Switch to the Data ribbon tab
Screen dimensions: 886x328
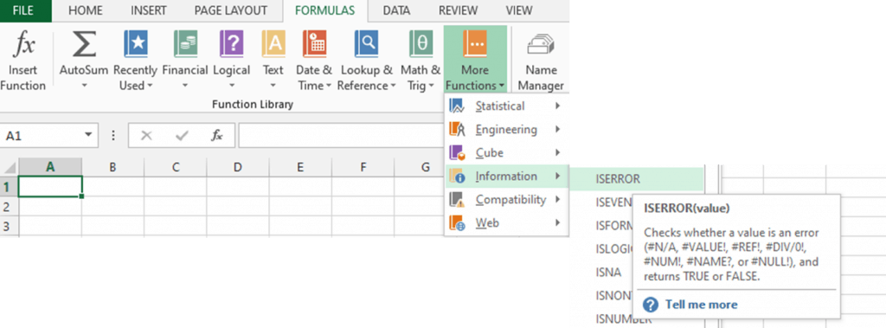tap(396, 10)
